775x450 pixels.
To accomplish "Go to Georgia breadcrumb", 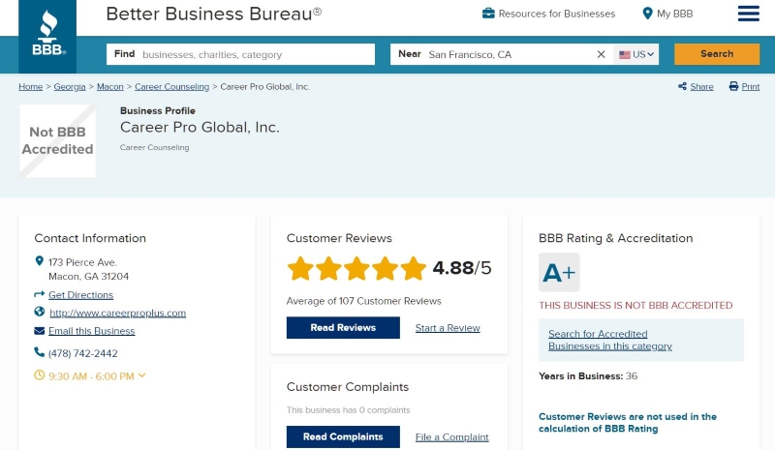I will pos(70,86).
